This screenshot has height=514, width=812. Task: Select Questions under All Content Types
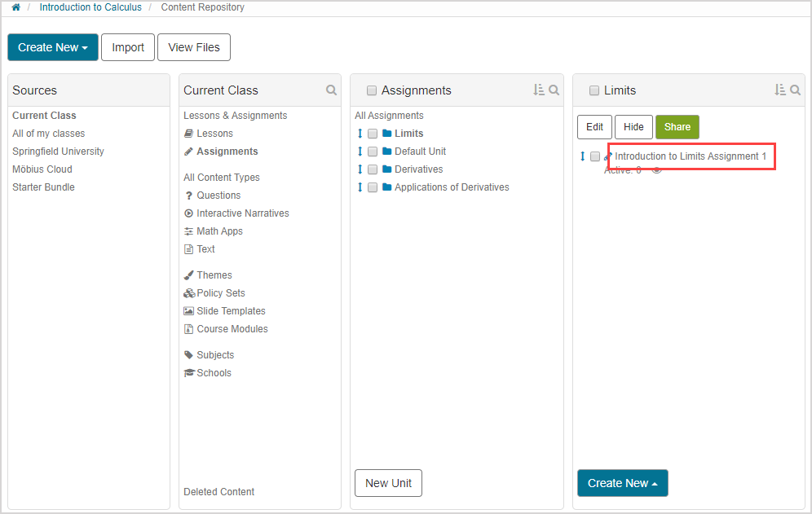(x=218, y=195)
